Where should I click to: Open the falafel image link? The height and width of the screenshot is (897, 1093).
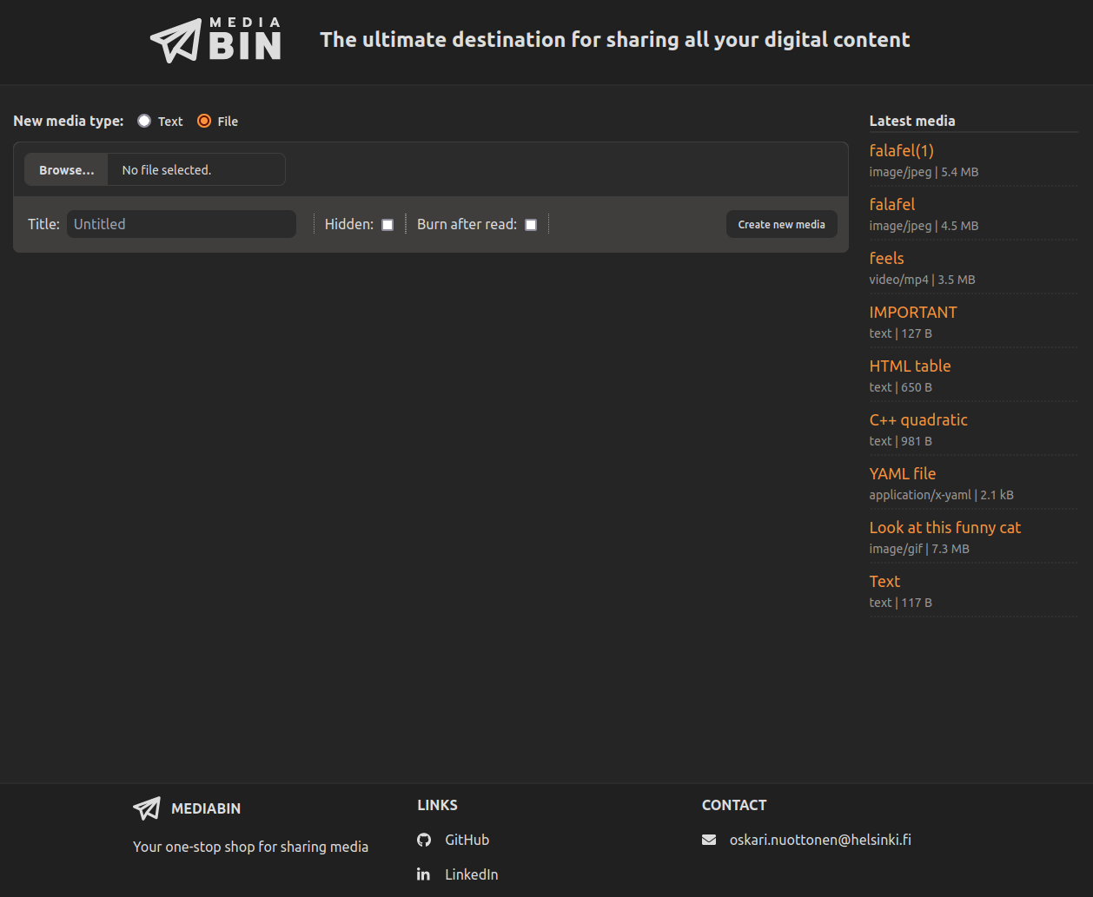891,204
